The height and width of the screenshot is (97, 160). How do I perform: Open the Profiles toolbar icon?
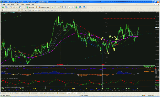[x=6, y=7]
